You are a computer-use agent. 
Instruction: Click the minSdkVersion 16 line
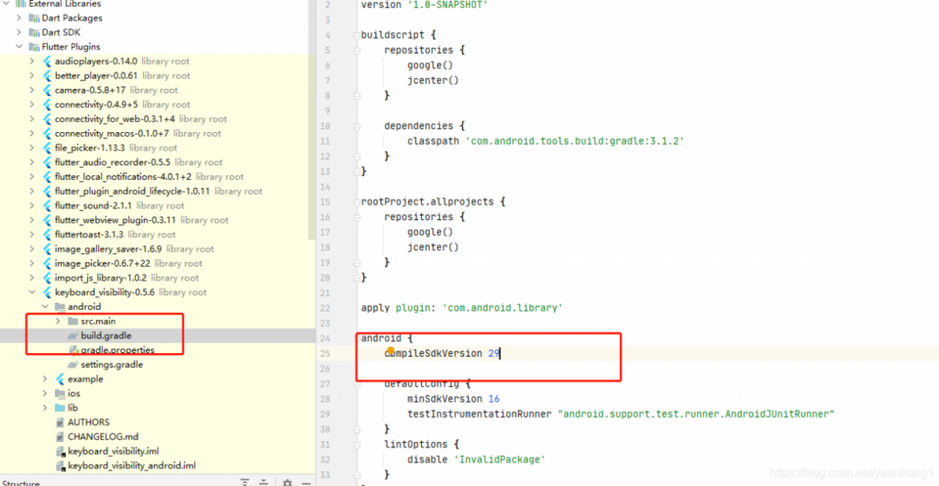point(453,399)
